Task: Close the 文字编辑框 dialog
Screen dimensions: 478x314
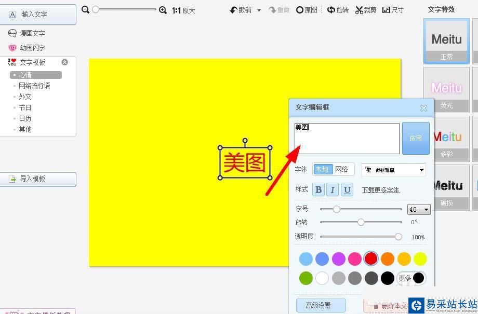Action: point(423,108)
